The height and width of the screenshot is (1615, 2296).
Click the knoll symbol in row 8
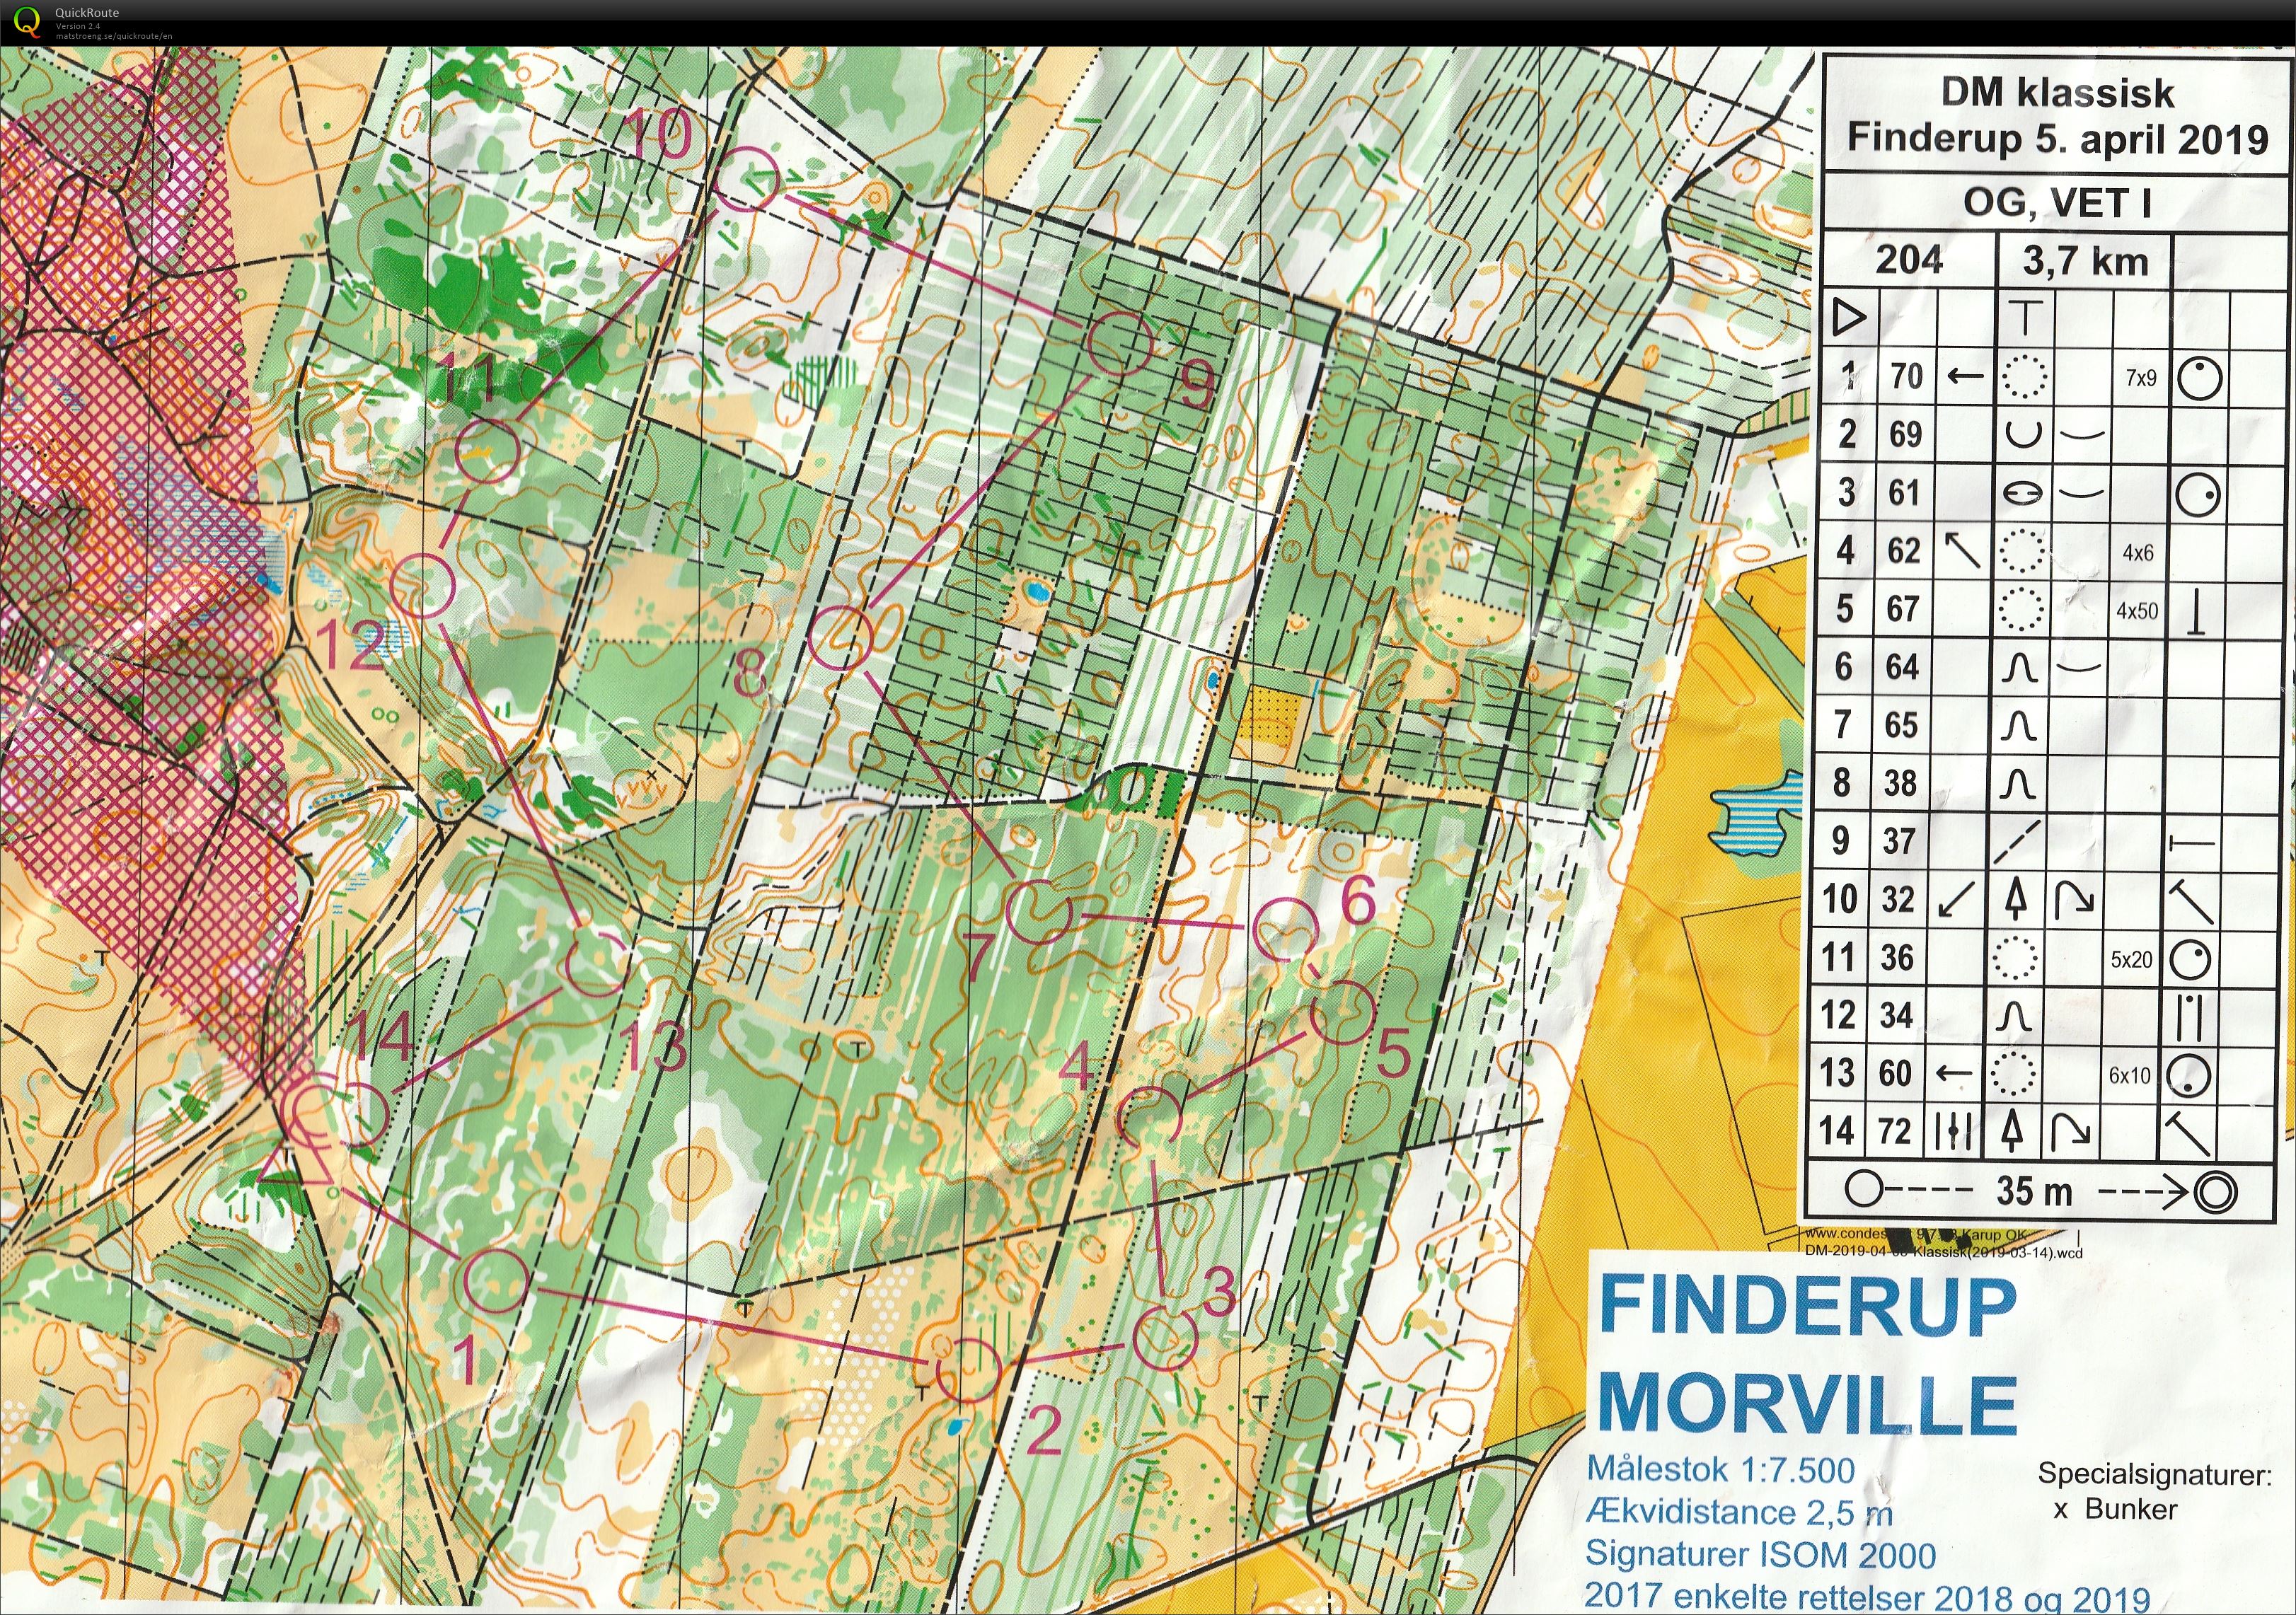point(2018,785)
